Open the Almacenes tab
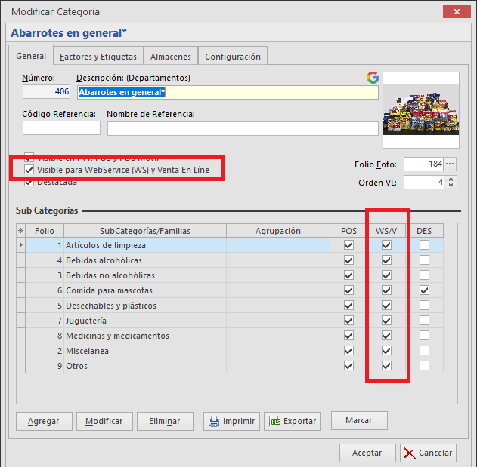Image resolution: width=477 pixels, height=467 pixels. click(171, 57)
